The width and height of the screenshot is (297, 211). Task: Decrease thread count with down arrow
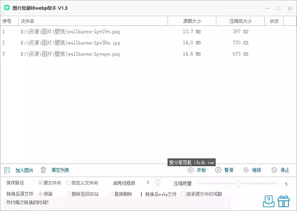point(158,184)
